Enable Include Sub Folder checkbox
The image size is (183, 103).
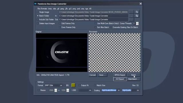coord(38,19)
